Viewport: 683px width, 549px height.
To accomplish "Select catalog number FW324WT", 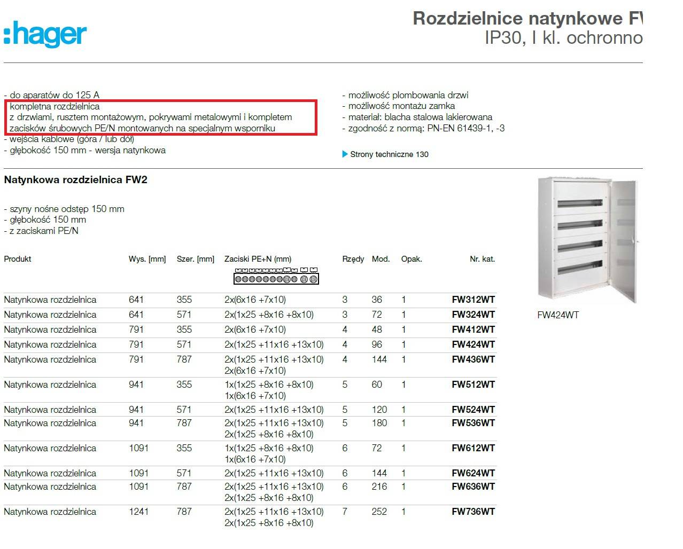I will [x=473, y=315].
